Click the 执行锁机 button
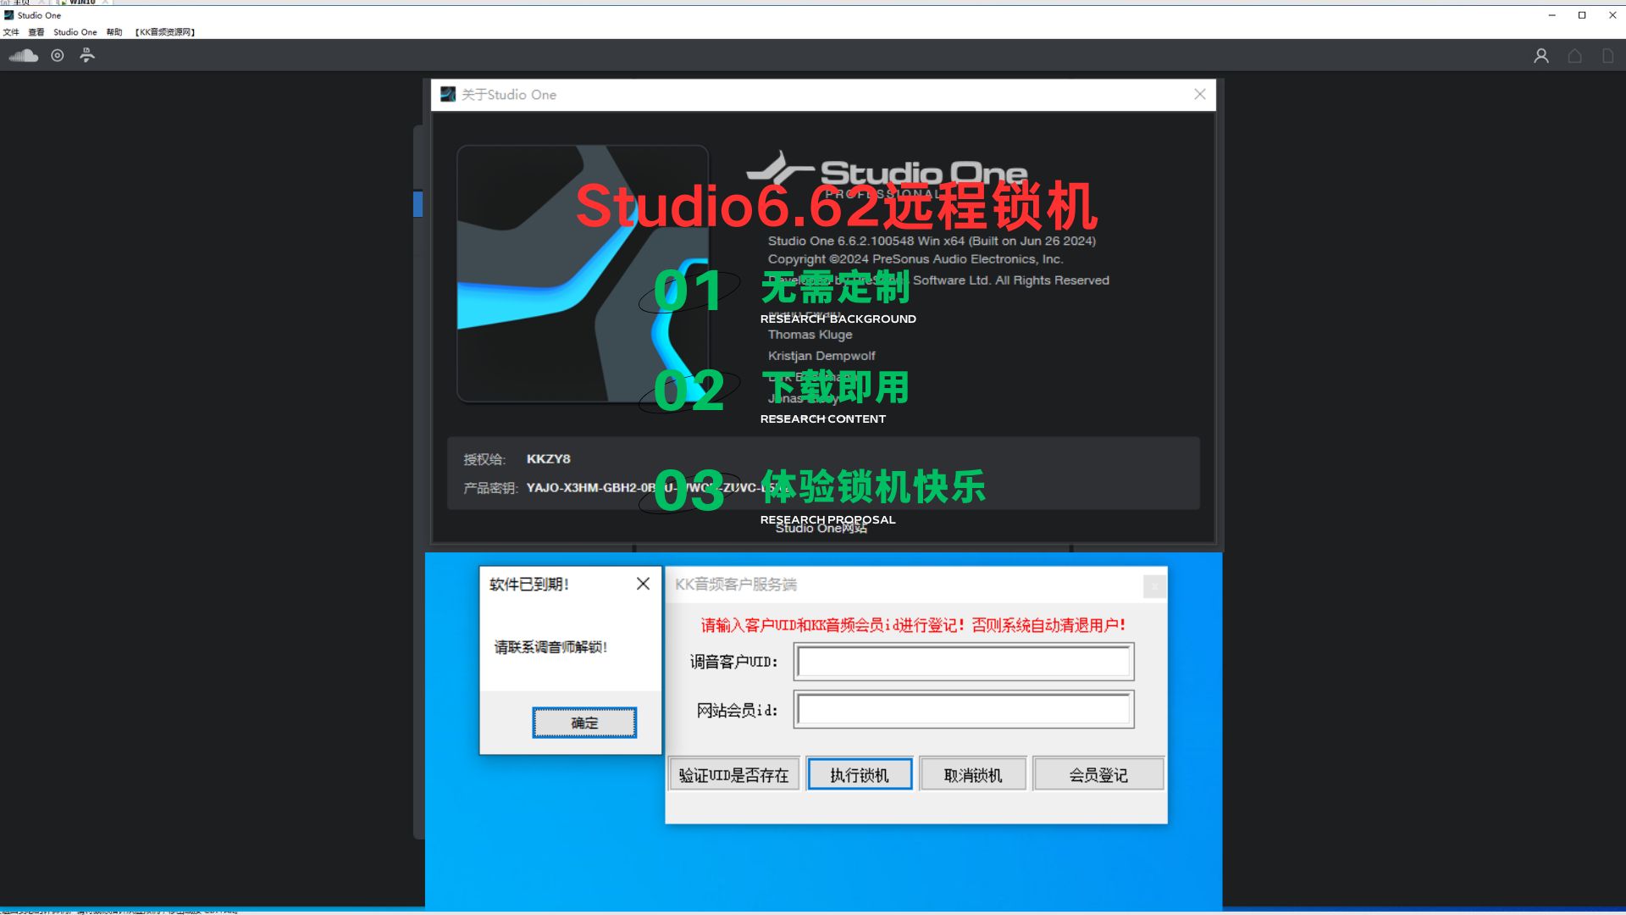The width and height of the screenshot is (1626, 915). point(860,774)
